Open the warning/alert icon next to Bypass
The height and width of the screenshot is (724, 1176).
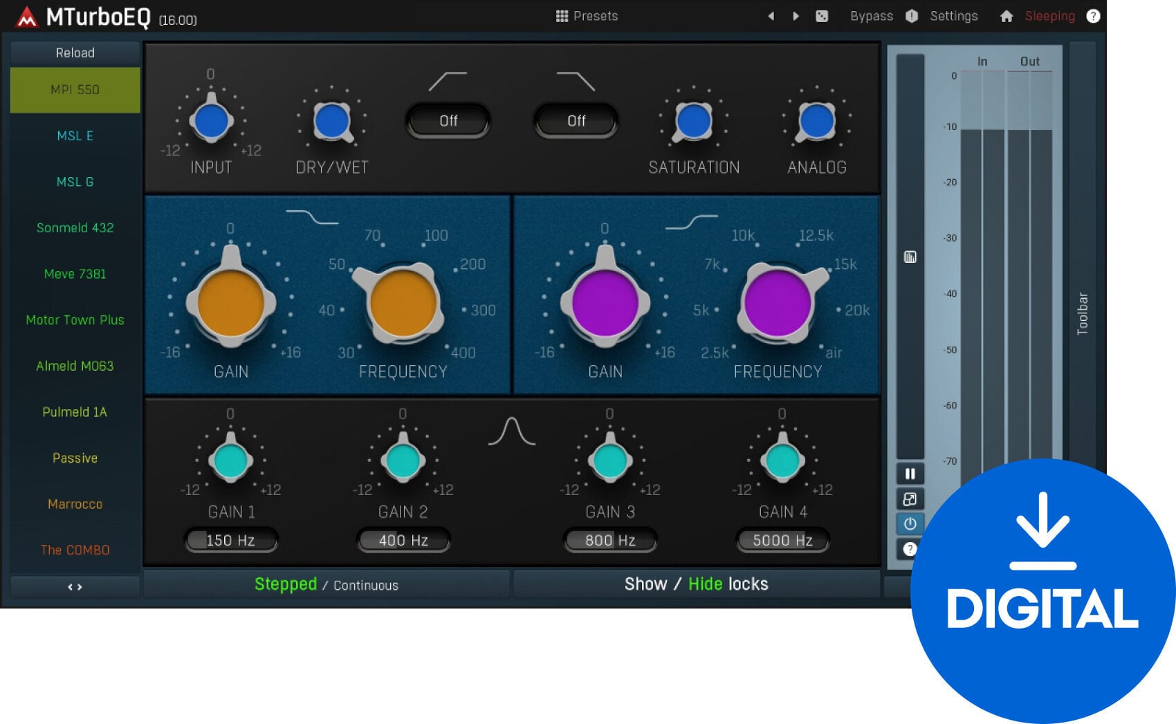click(911, 16)
